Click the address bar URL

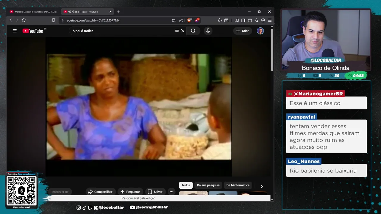click(93, 21)
